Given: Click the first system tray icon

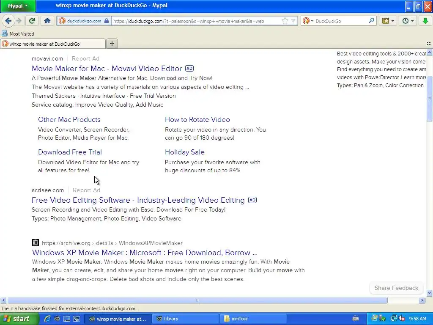Looking at the screenshot, I should (375, 318).
